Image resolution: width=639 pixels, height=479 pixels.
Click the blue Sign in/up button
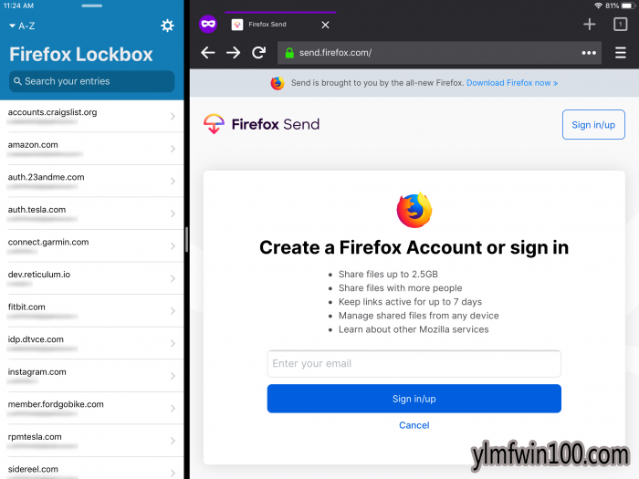coord(414,399)
